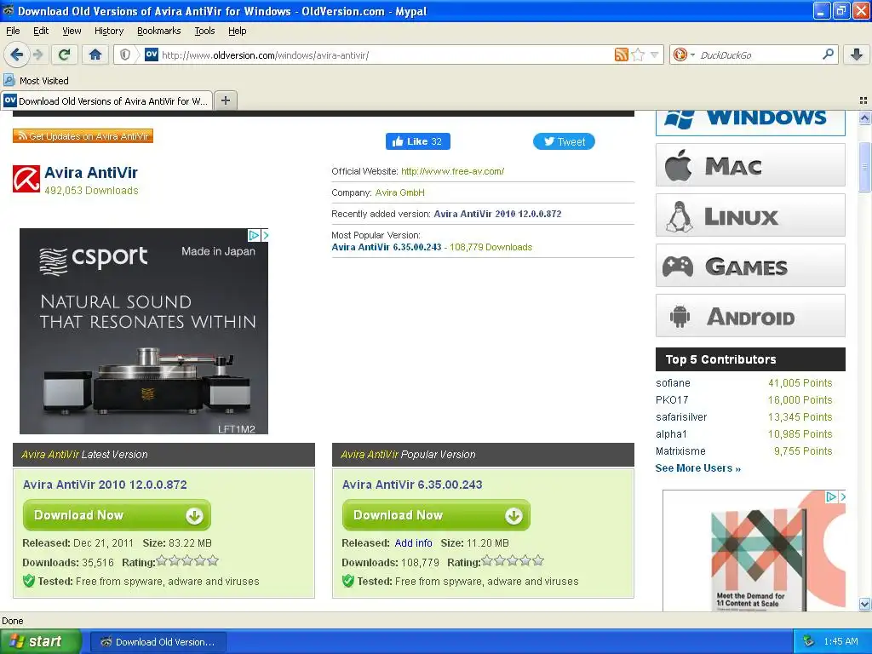Open the History menu
This screenshot has height=654, width=872.
pos(108,31)
